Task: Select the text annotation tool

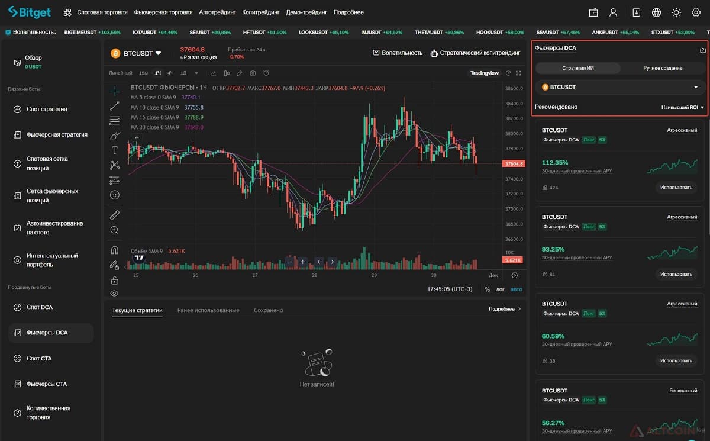Action: tap(115, 150)
